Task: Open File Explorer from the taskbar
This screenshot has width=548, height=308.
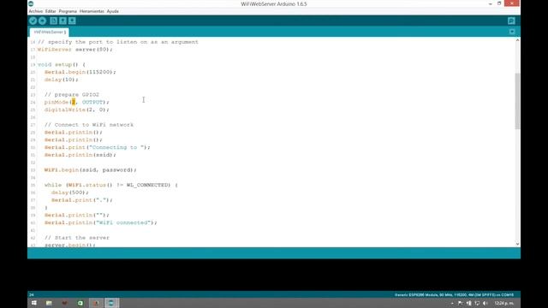Action: coord(49,303)
